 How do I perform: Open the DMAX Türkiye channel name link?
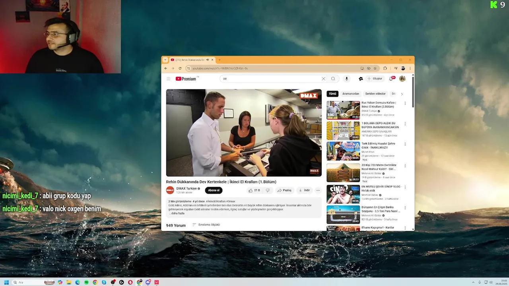pos(187,189)
